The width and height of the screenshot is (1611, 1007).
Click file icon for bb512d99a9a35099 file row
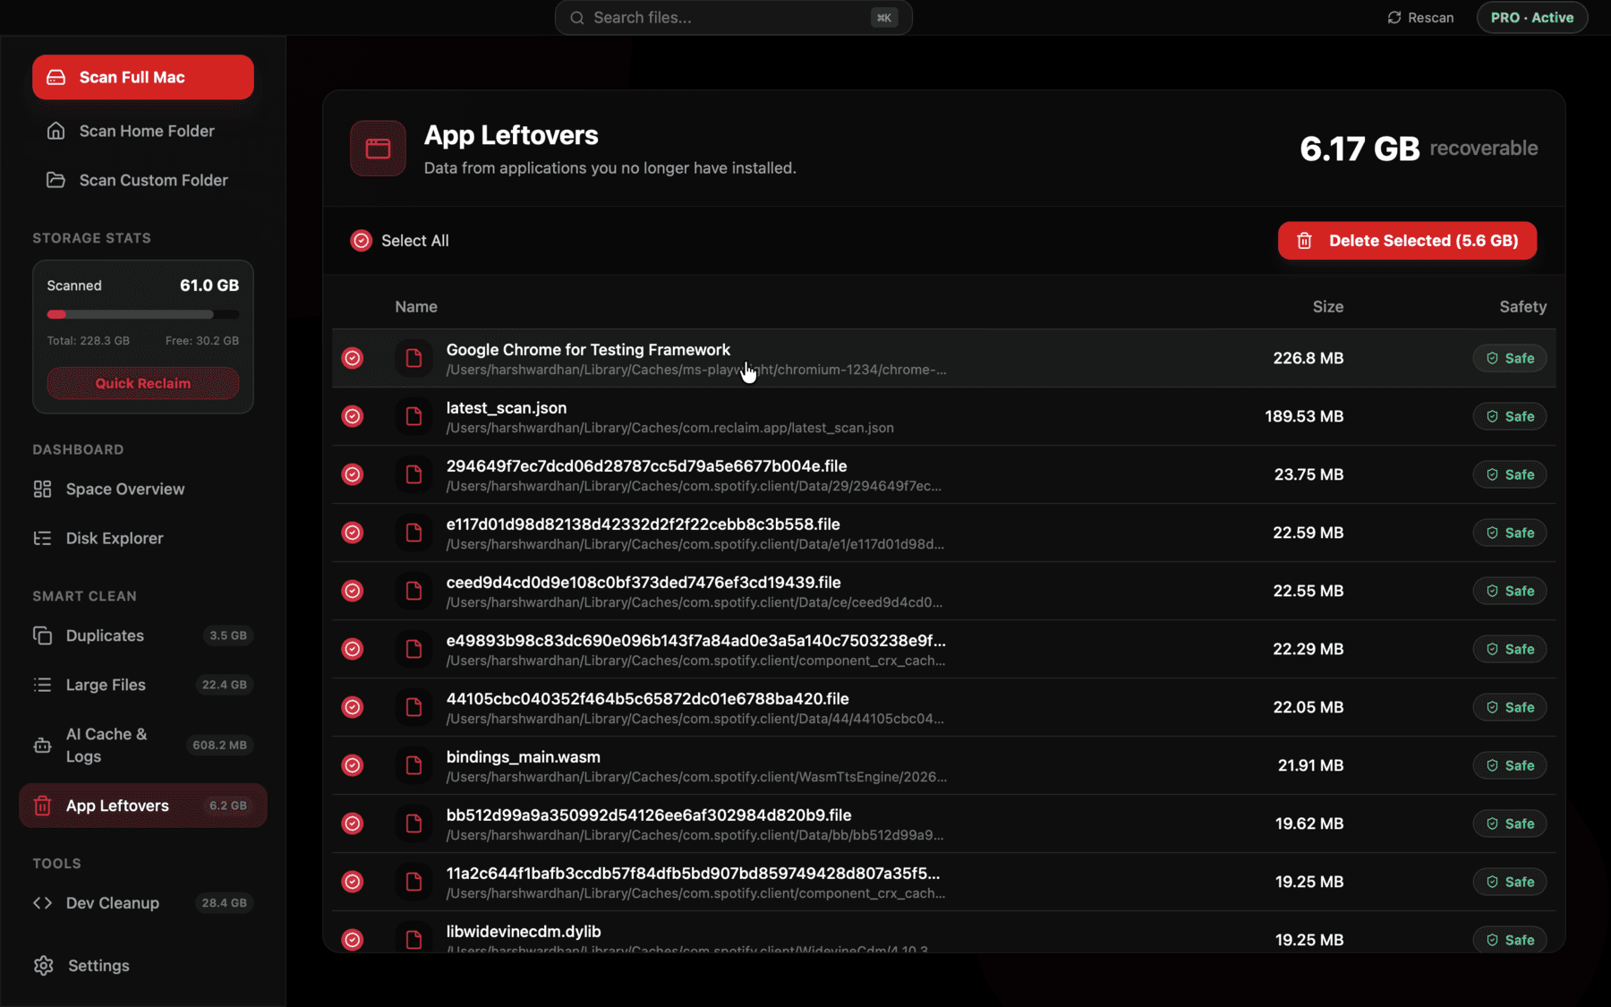pyautogui.click(x=413, y=824)
